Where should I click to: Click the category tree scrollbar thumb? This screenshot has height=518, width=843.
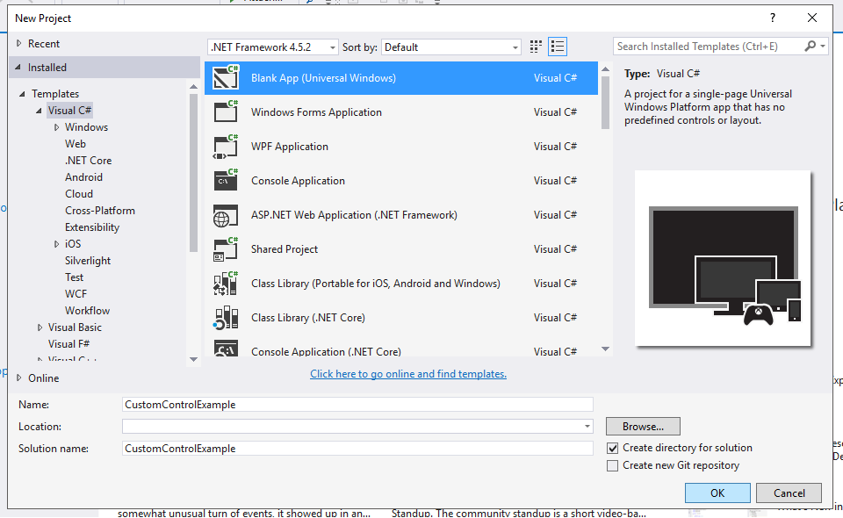coord(193,172)
